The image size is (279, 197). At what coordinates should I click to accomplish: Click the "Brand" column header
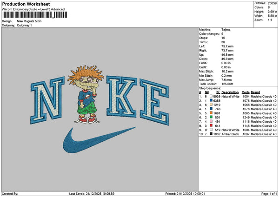[x=255, y=92]
